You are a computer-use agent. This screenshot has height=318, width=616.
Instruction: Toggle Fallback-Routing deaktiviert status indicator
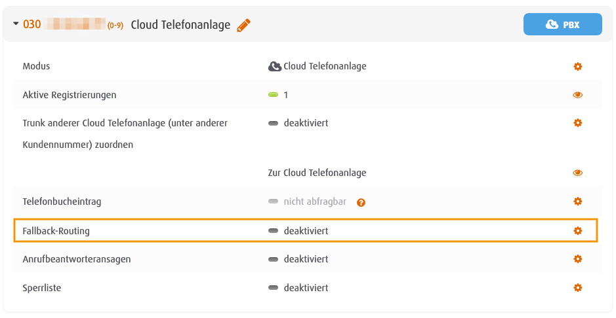273,231
